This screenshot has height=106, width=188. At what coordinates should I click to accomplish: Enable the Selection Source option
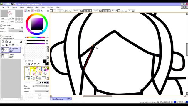(1, 38)
